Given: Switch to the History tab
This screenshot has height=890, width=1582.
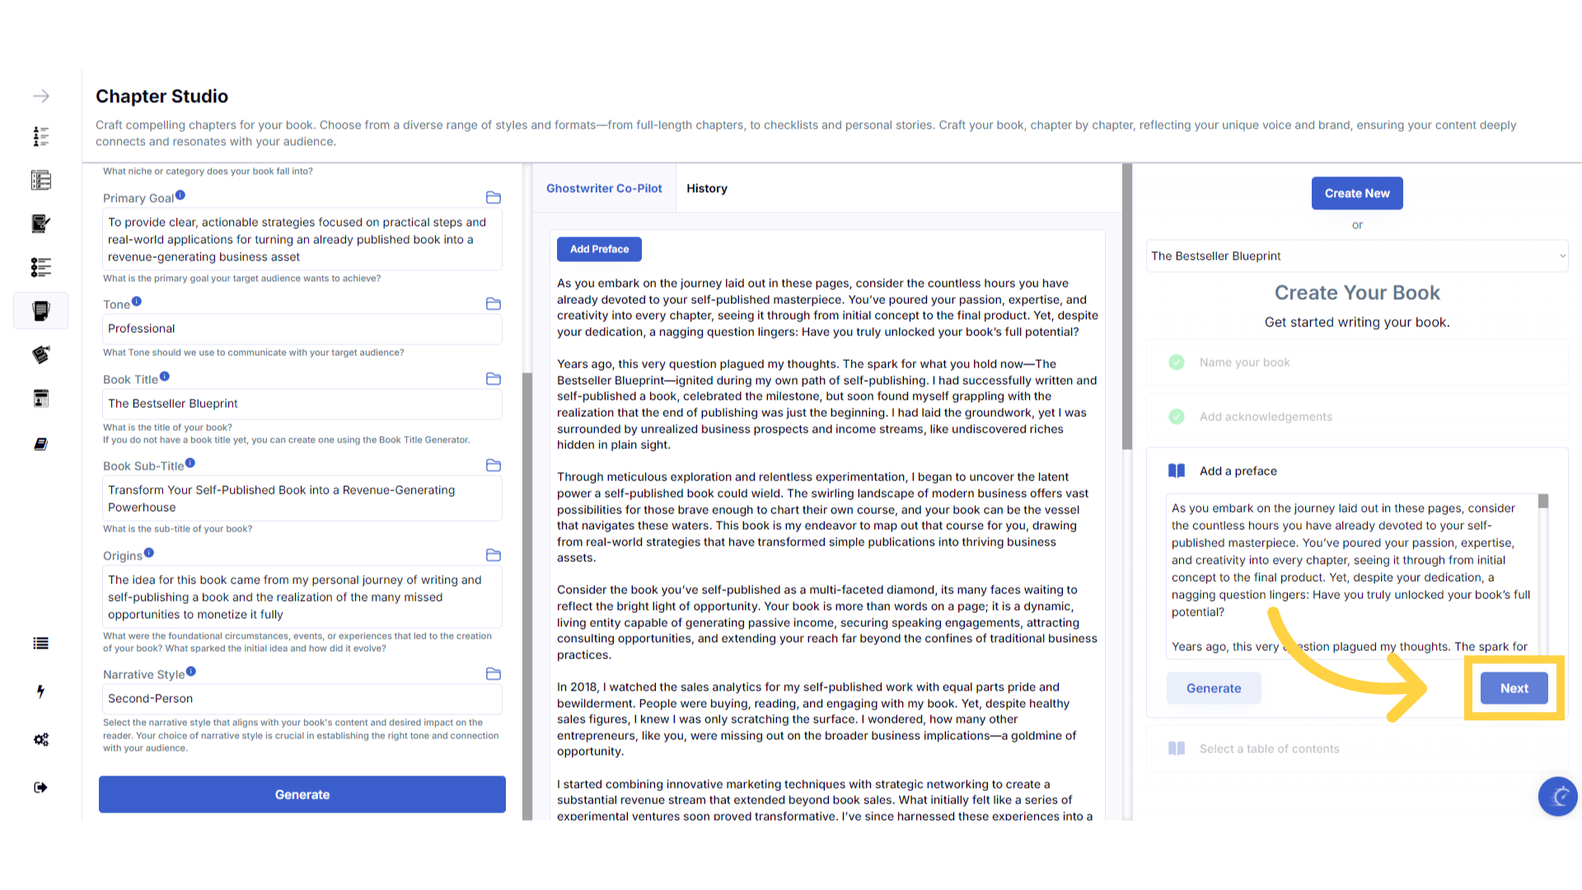Looking at the screenshot, I should [707, 189].
